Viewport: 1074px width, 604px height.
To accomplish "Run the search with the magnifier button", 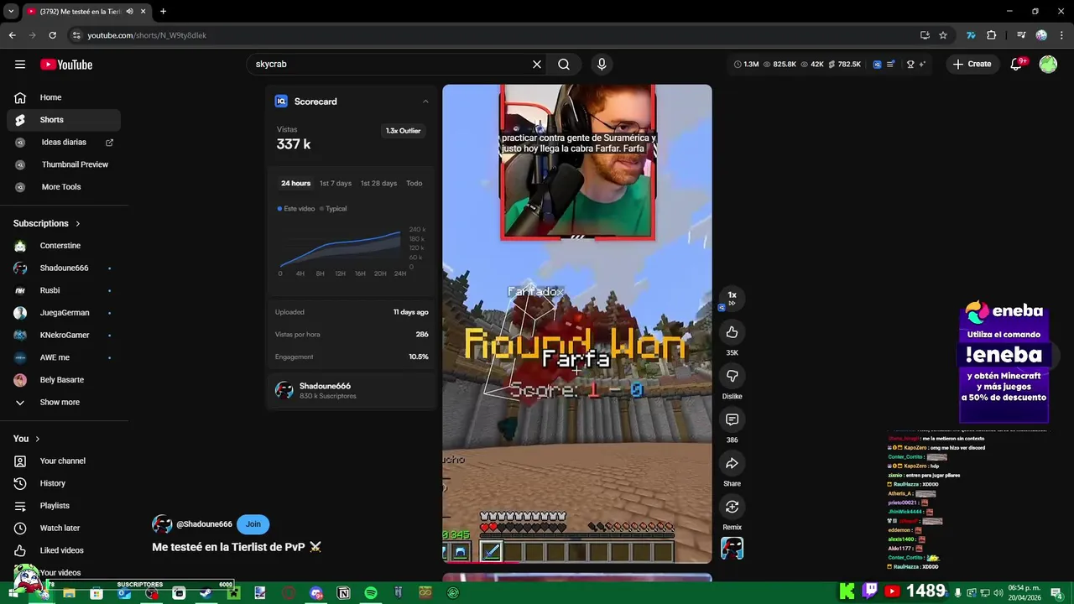I will pos(564,65).
